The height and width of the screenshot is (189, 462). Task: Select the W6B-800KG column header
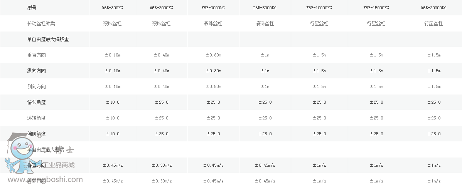coord(113,8)
